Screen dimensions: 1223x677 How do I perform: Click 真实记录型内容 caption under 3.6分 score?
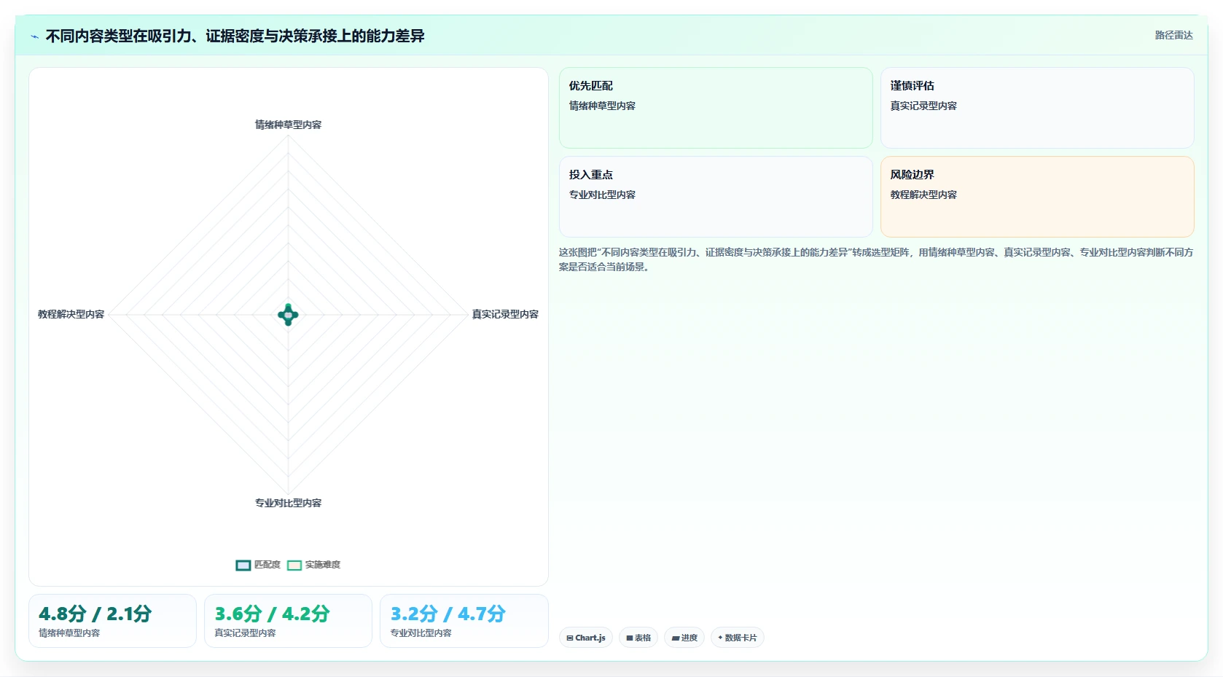pos(245,633)
